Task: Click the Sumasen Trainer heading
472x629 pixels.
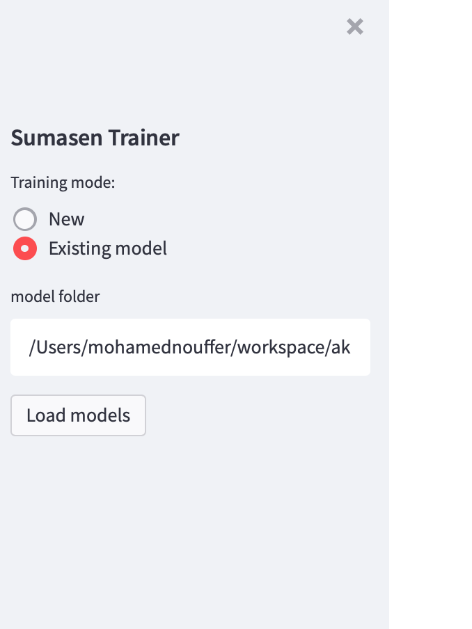Action: pos(94,138)
